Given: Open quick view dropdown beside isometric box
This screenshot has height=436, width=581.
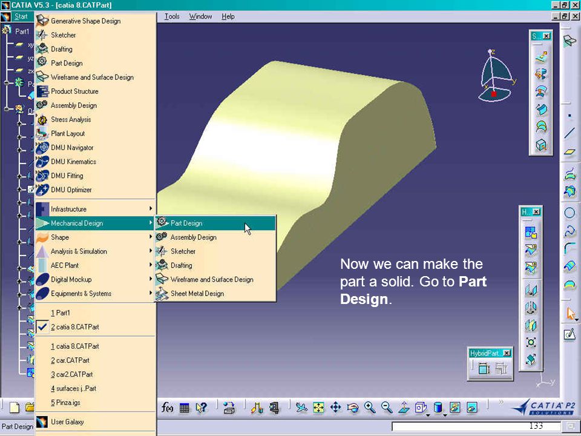Looking at the screenshot, I should 428,414.
